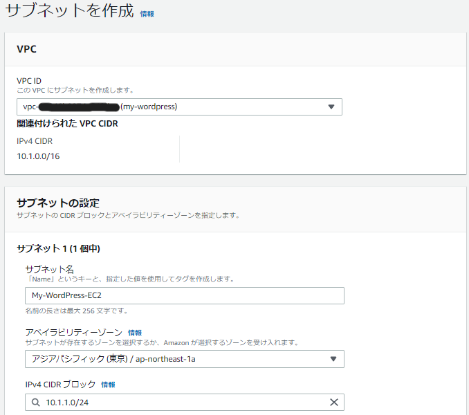This screenshot has height=415, width=469.
Task: Open the 情報 link next to IPv4 CIDR ブロック
Action: tap(108, 385)
